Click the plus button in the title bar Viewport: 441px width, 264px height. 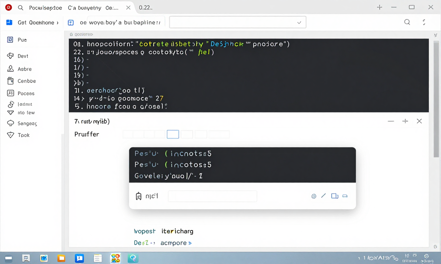point(380,7)
